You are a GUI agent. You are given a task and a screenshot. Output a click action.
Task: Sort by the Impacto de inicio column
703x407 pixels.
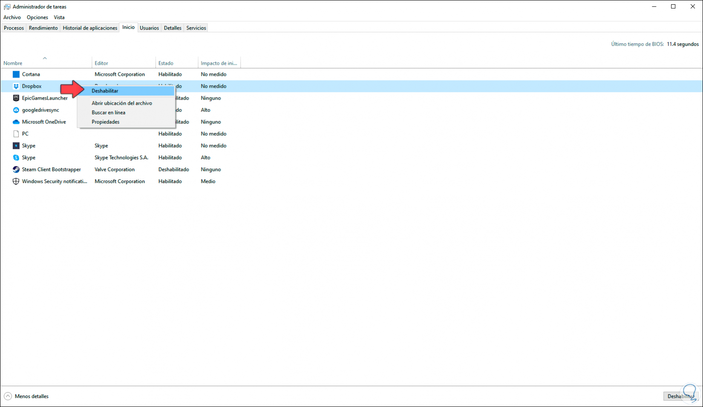(x=218, y=63)
